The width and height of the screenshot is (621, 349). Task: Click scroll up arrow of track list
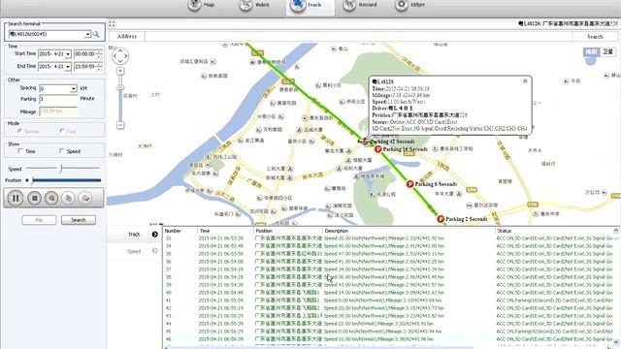point(616,231)
